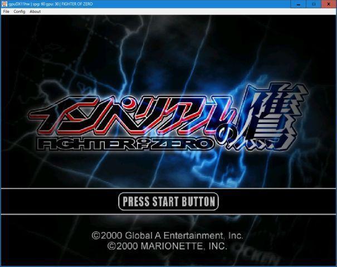Click the FIGHTER OF ZERO logo text
This screenshot has height=267, width=337.
126,144
